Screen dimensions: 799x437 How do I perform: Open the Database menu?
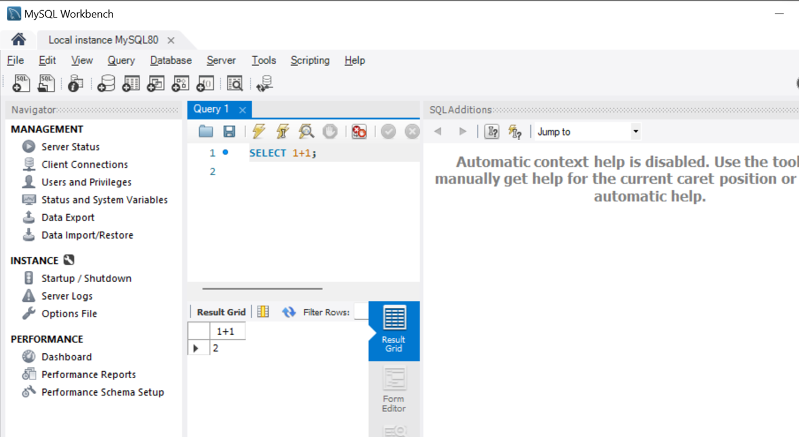[171, 60]
